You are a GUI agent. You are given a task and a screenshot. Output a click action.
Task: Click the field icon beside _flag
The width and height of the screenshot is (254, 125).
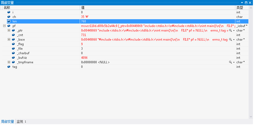[13, 44]
